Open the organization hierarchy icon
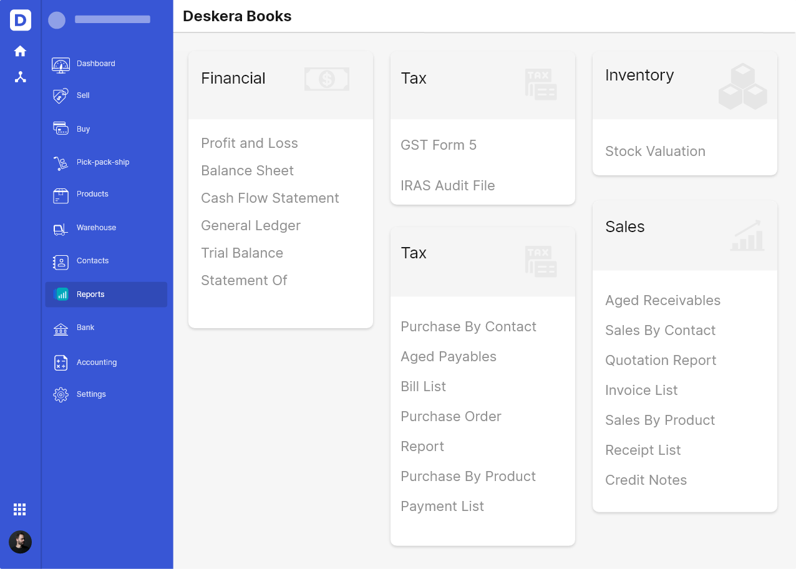Viewport: 796px width, 569px height. pyautogui.click(x=21, y=77)
